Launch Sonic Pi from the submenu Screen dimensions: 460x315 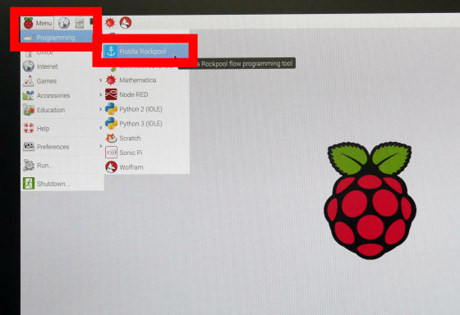point(146,153)
